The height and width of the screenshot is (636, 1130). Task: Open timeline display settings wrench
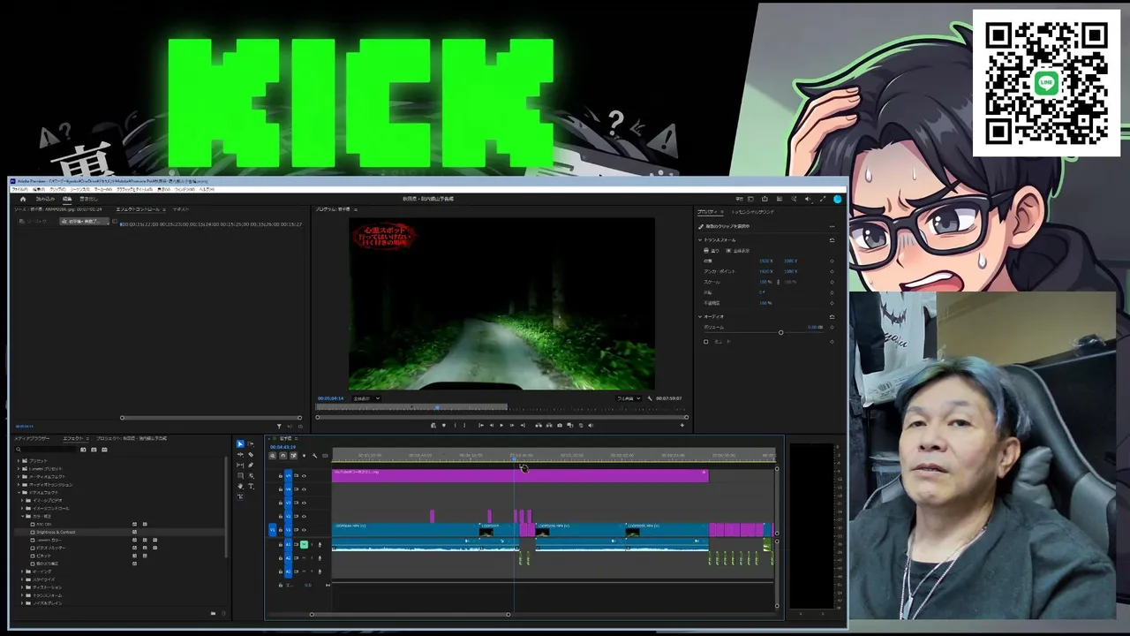(314, 456)
